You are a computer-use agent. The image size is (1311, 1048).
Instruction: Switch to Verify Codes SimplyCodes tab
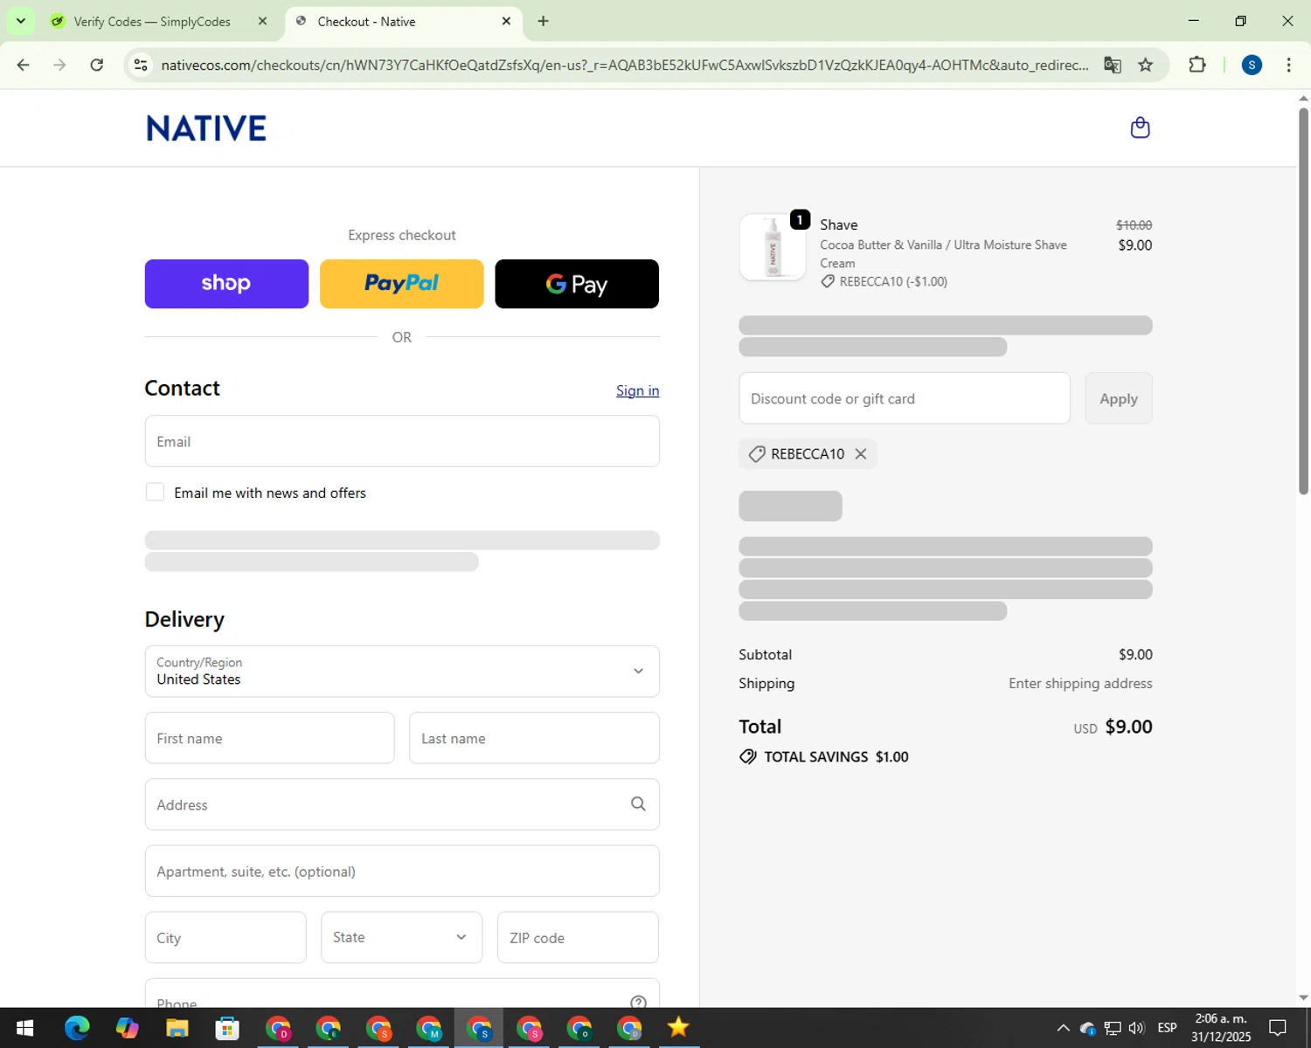coord(152,22)
